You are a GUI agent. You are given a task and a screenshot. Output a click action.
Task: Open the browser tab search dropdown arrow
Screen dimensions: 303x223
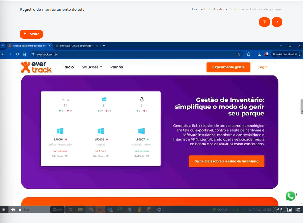[3, 46]
